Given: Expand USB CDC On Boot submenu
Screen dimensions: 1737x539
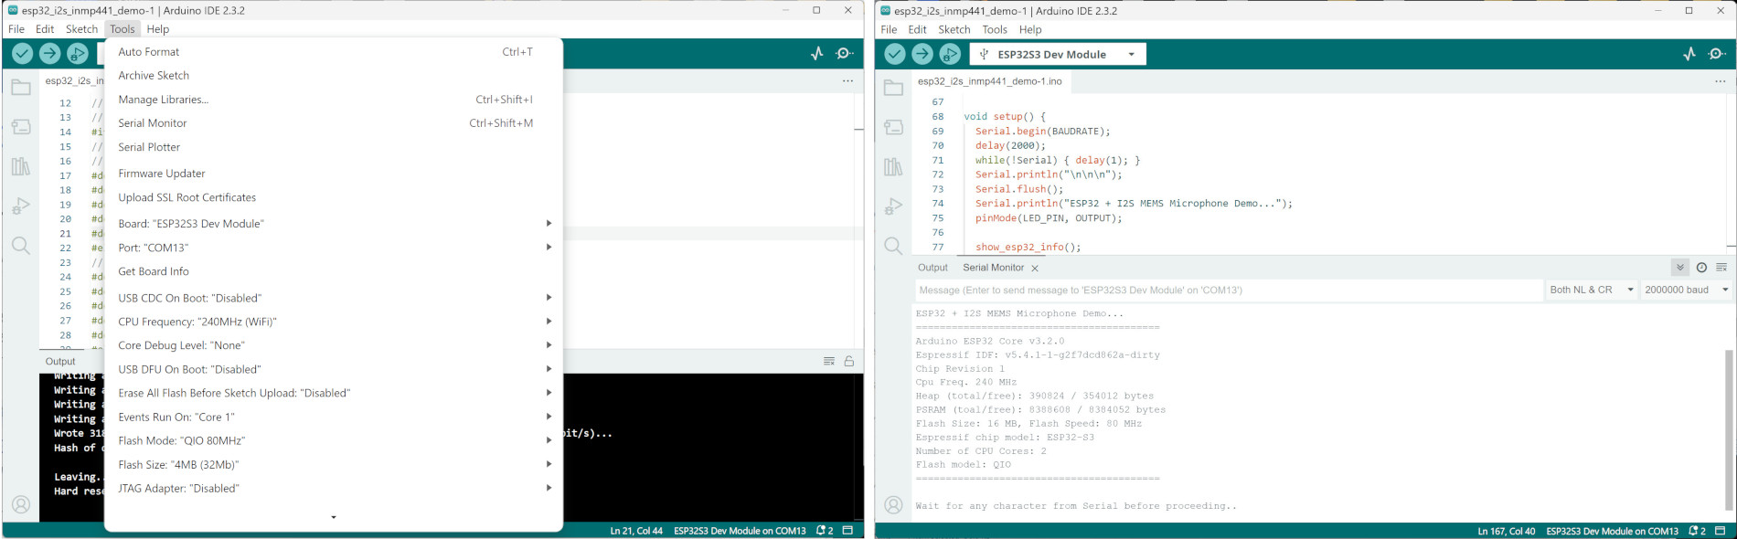Looking at the screenshot, I should [x=334, y=298].
